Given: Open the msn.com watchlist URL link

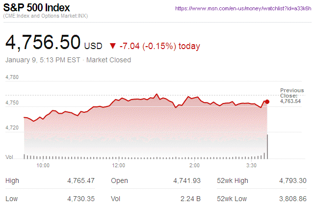Looking at the screenshot, I should coord(243,8).
